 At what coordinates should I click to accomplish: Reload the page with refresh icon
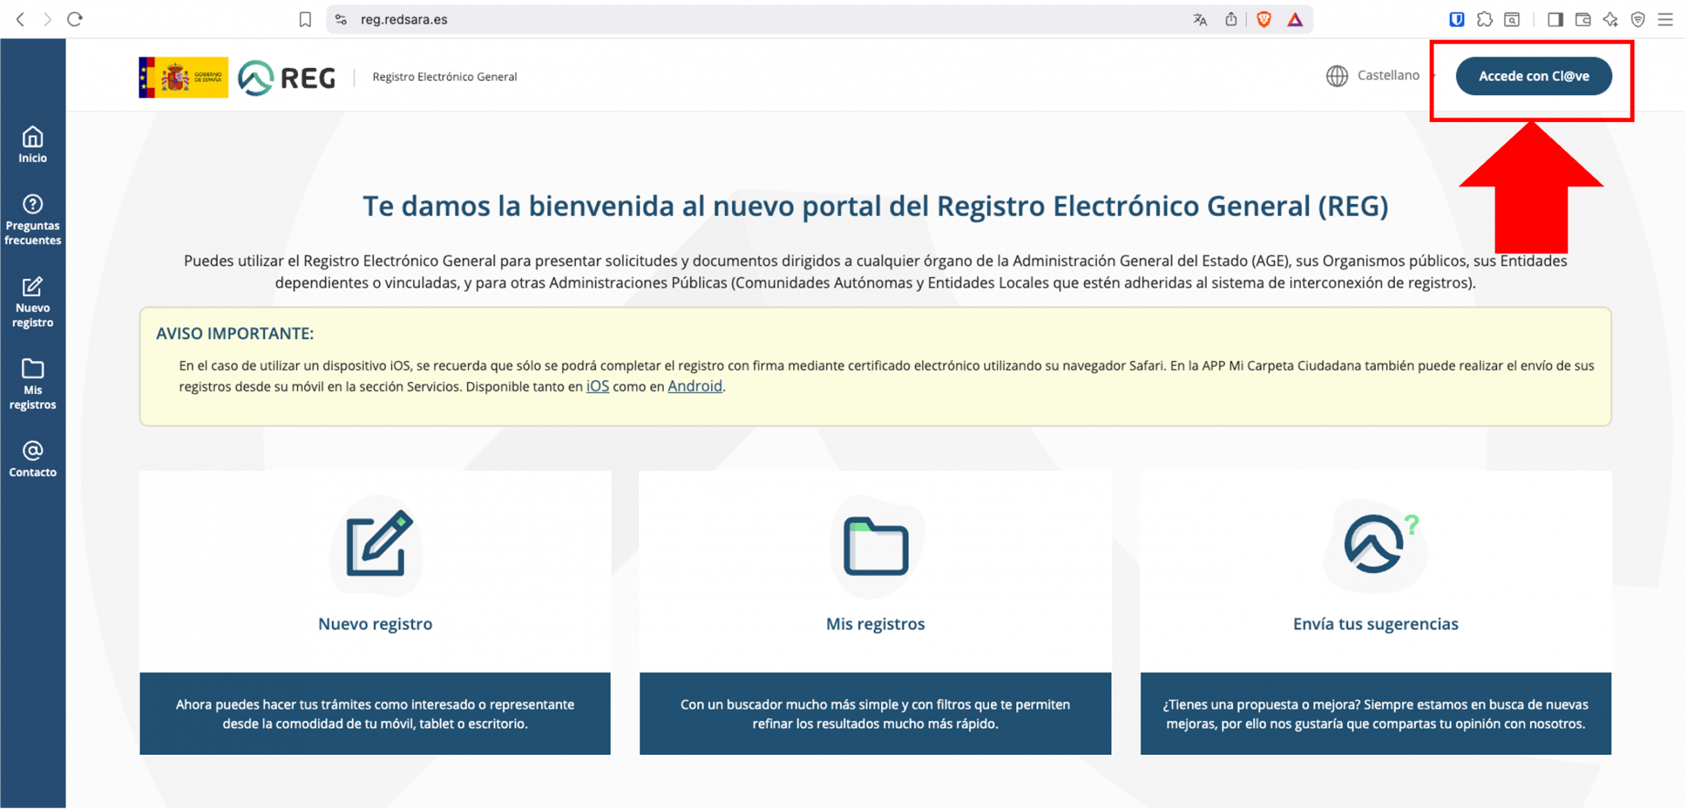tap(74, 20)
